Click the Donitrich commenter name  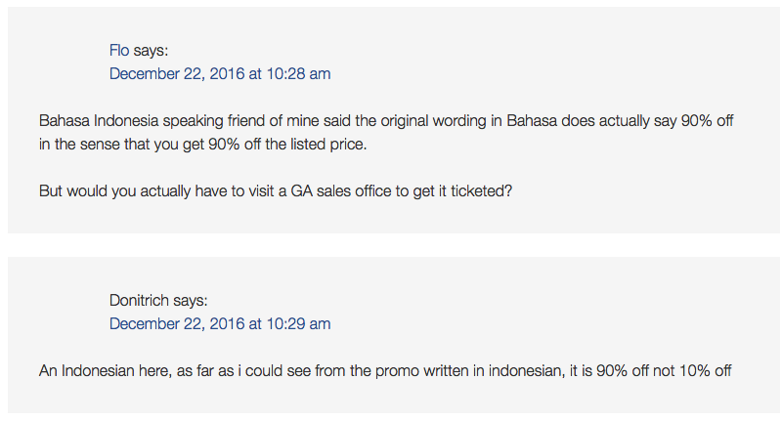(x=139, y=301)
